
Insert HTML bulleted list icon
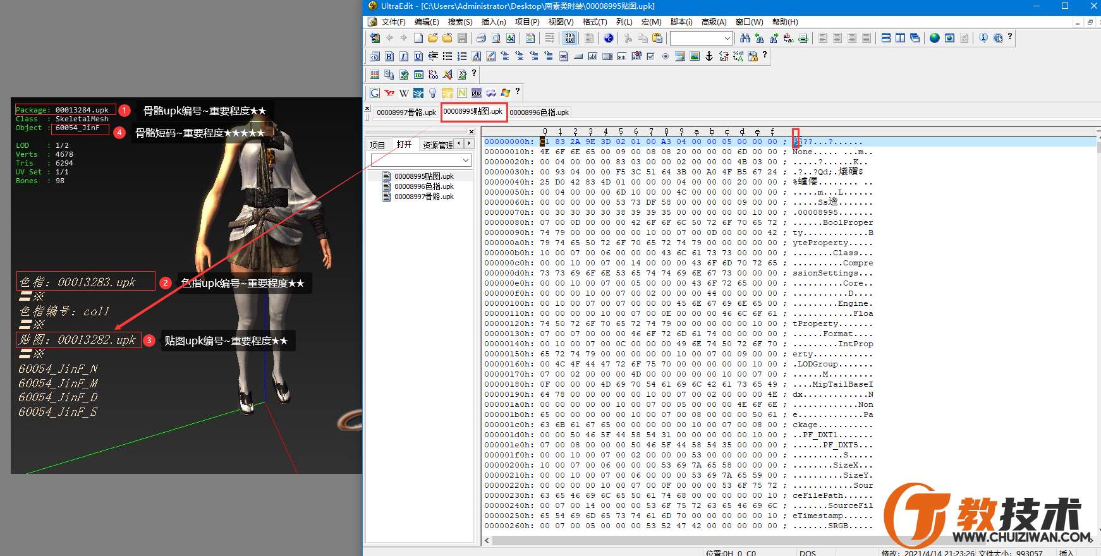pos(447,57)
